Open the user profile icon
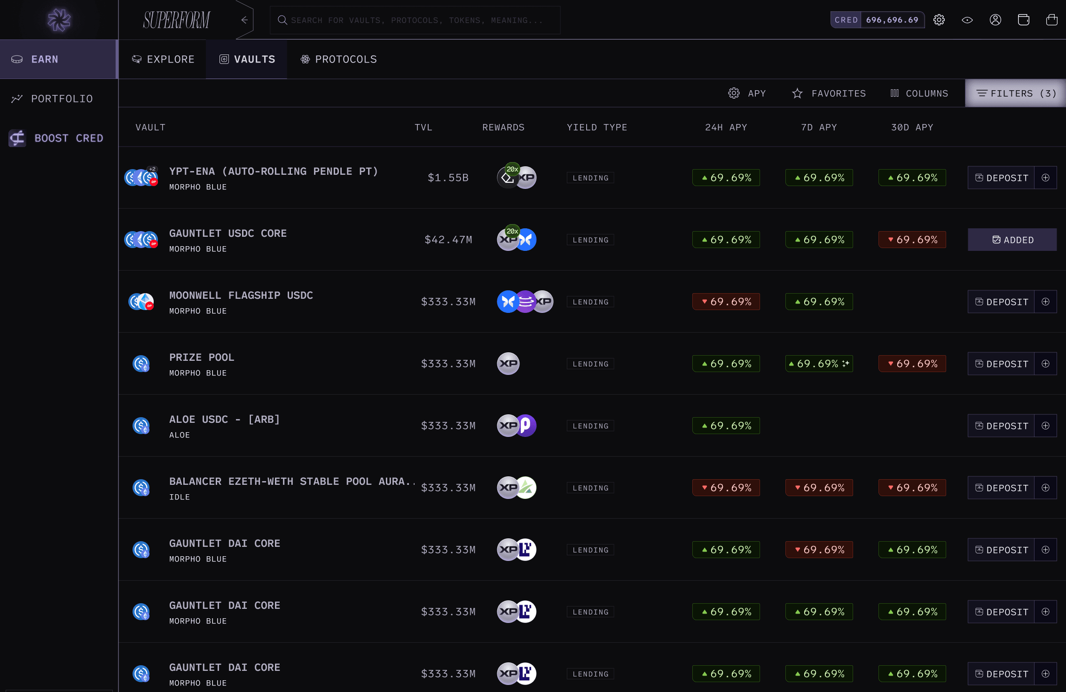1066x692 pixels. coord(995,20)
